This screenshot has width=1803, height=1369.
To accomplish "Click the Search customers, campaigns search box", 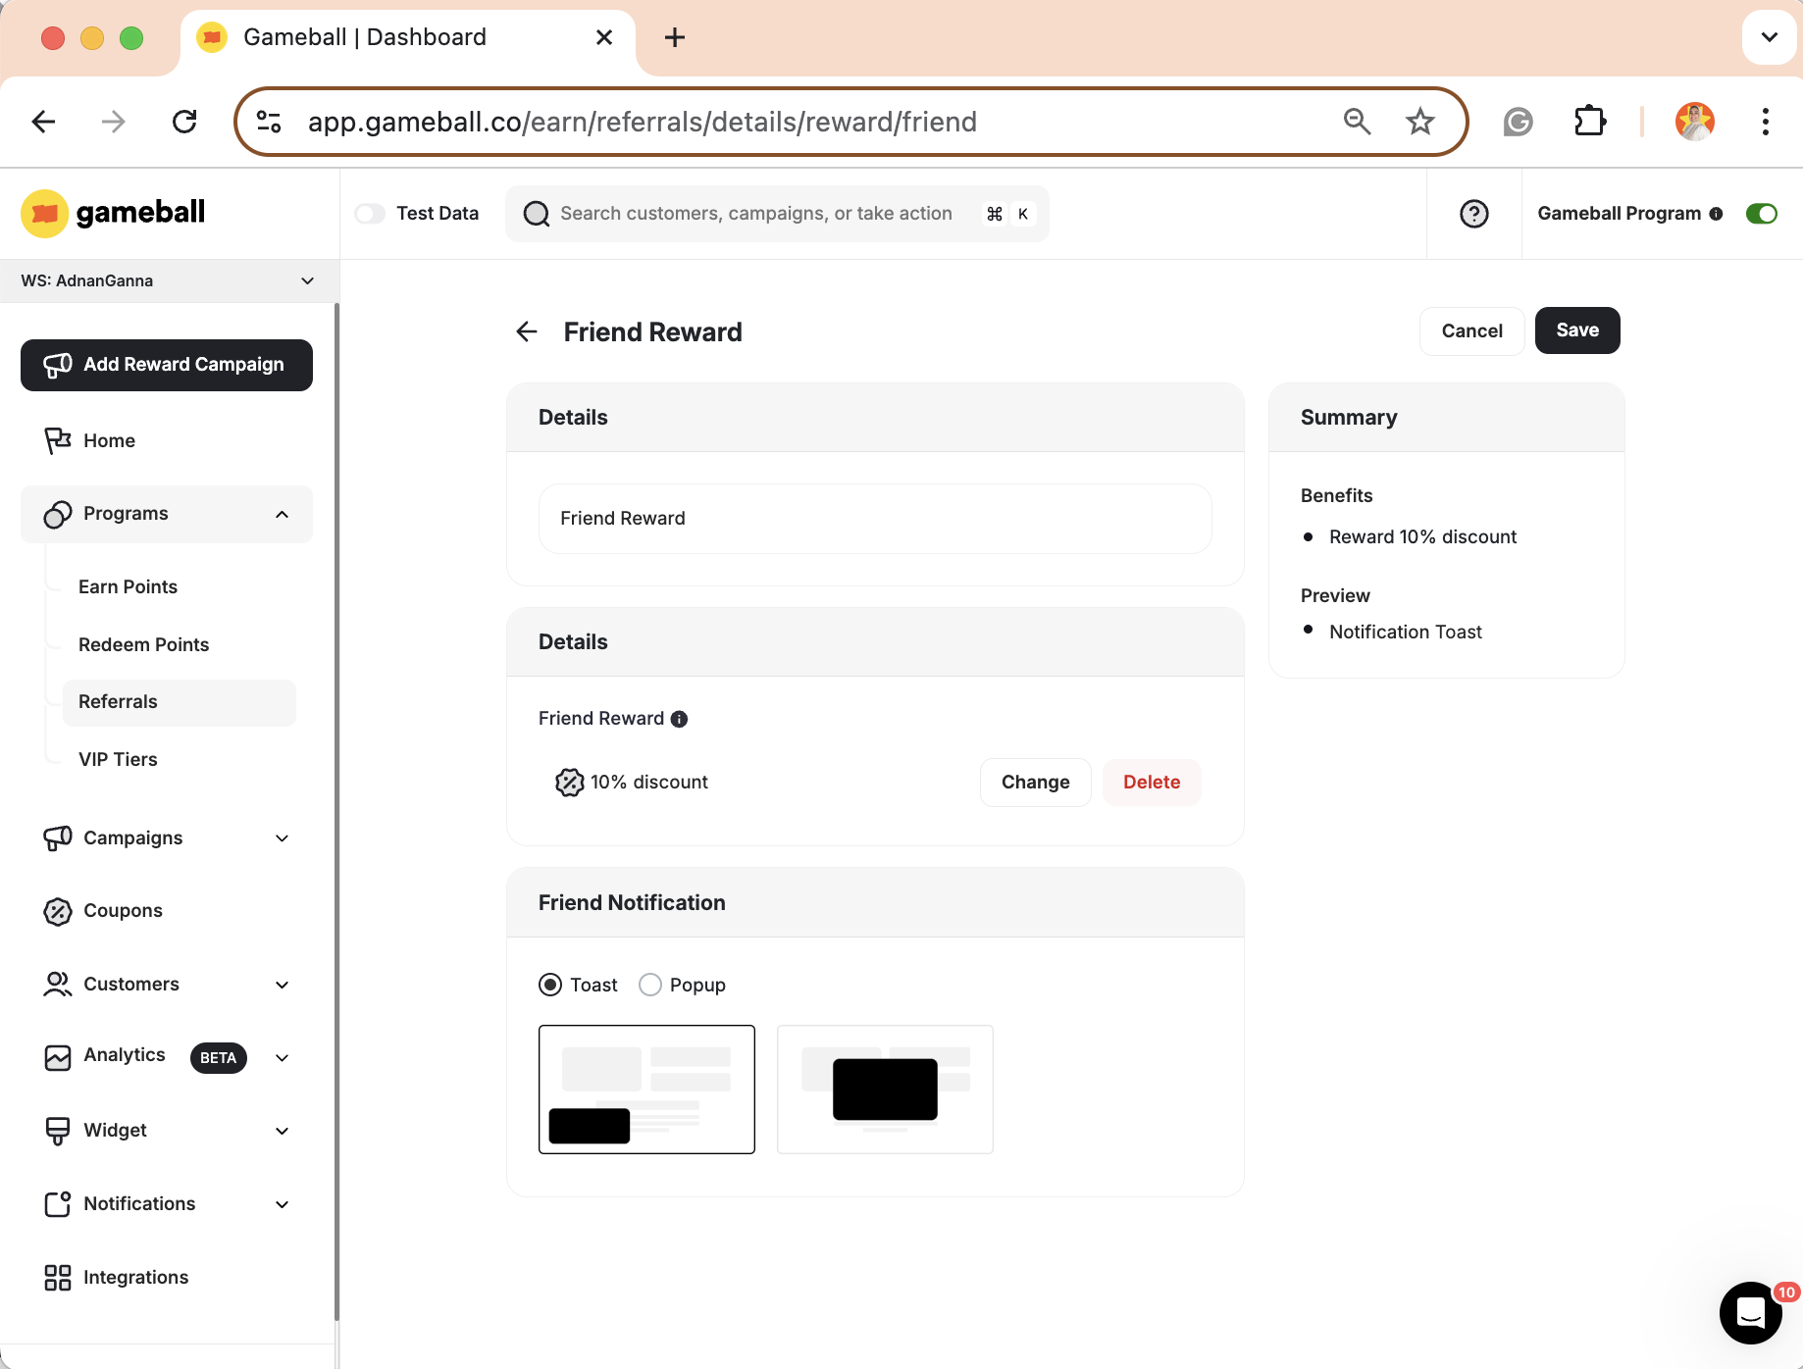I will point(777,214).
